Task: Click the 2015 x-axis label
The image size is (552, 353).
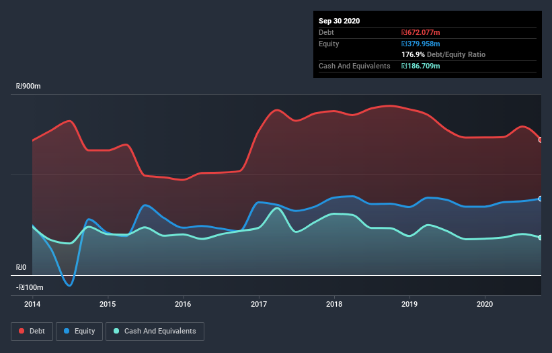Action: coord(108,304)
